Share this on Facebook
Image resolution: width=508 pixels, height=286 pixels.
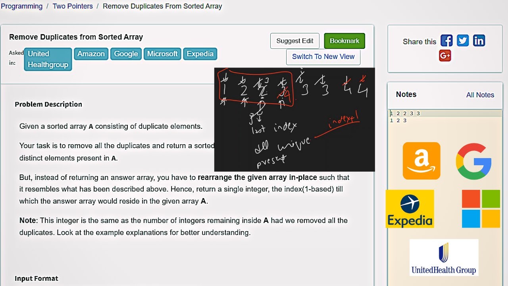(x=446, y=41)
